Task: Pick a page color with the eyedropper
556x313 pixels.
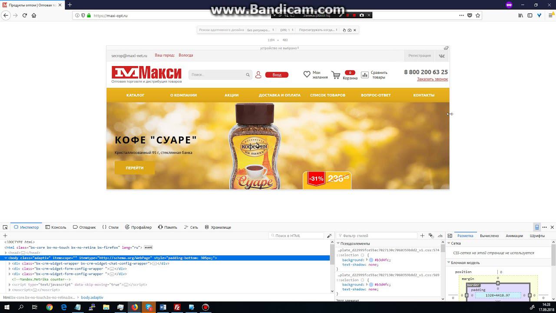Action: [329, 236]
